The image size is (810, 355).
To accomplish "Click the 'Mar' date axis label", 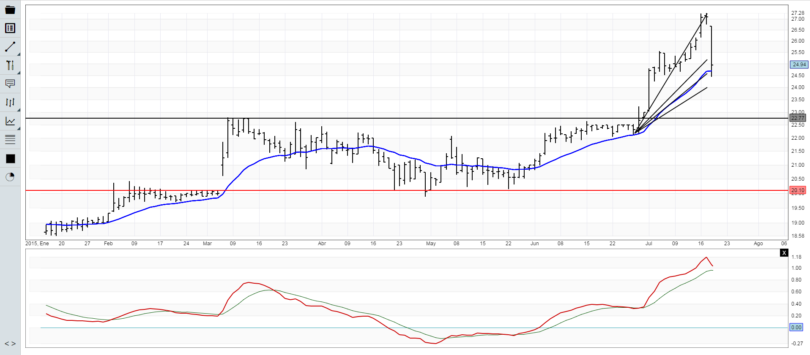I will pyautogui.click(x=207, y=244).
